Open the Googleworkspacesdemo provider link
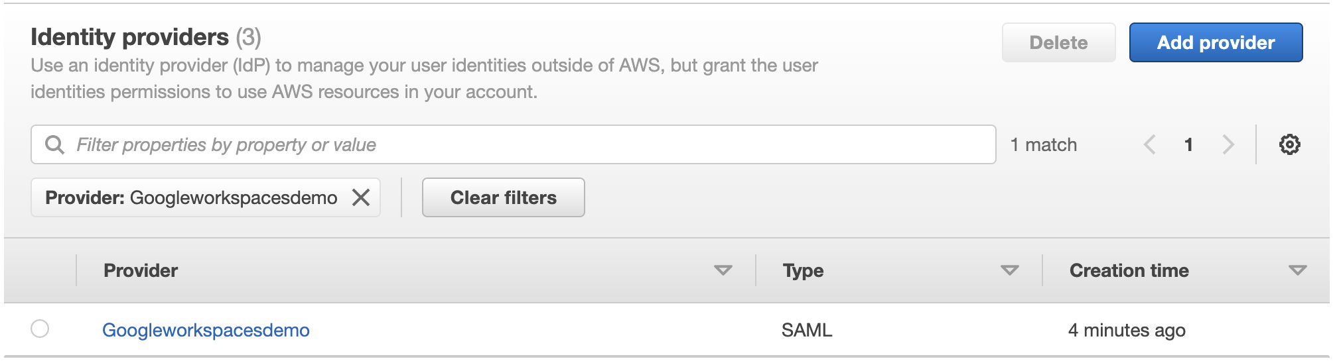Image resolution: width=1339 pixels, height=363 pixels. [206, 330]
